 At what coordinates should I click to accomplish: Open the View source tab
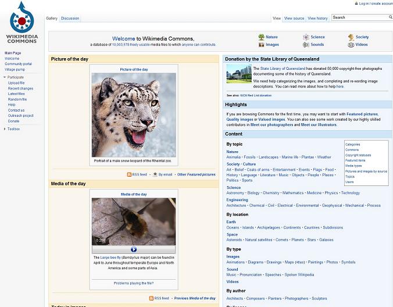pyautogui.click(x=294, y=18)
